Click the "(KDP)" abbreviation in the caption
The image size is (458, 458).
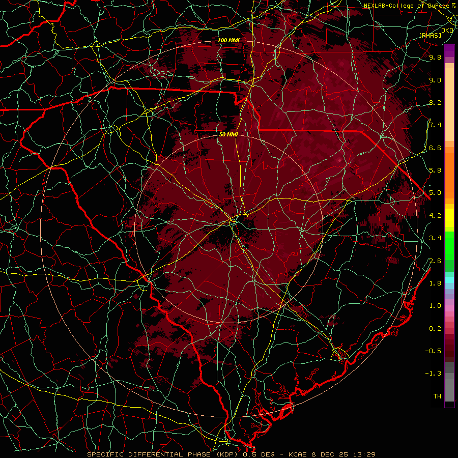(227, 454)
